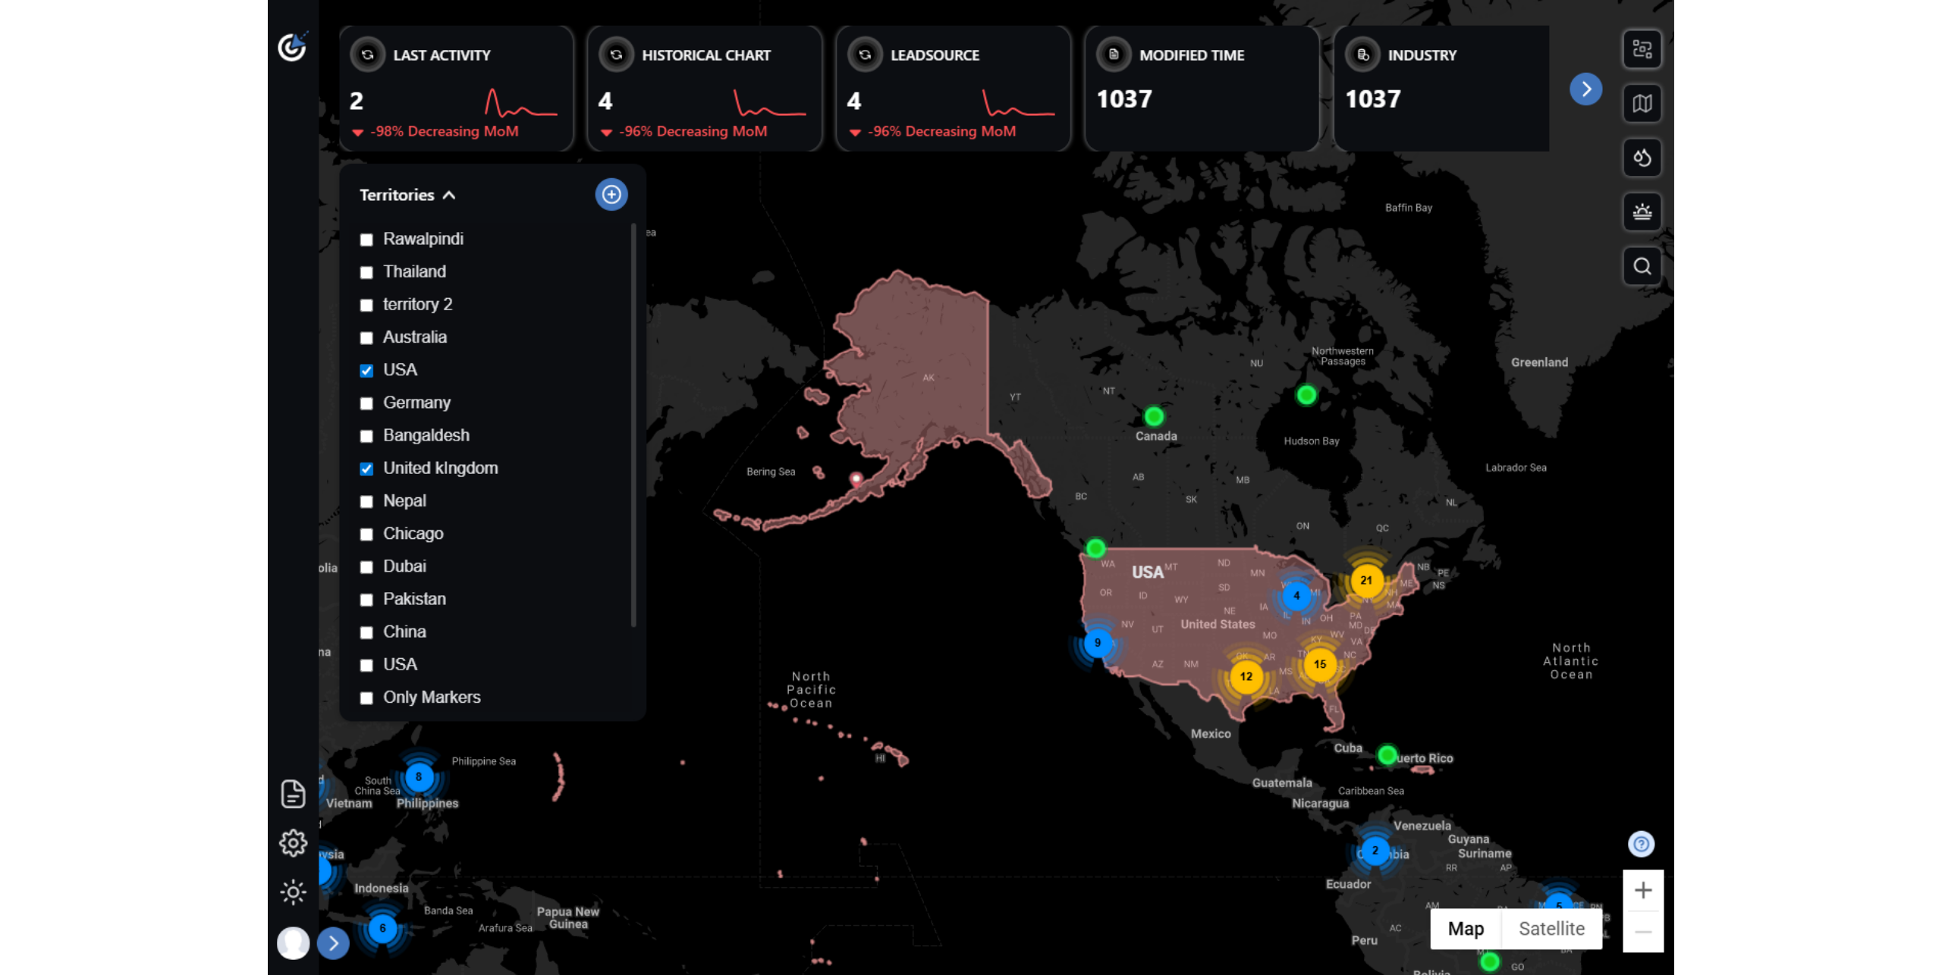The width and height of the screenshot is (1942, 975).
Task: Expand the sidebar using the bottom blue chevron
Action: 332,942
